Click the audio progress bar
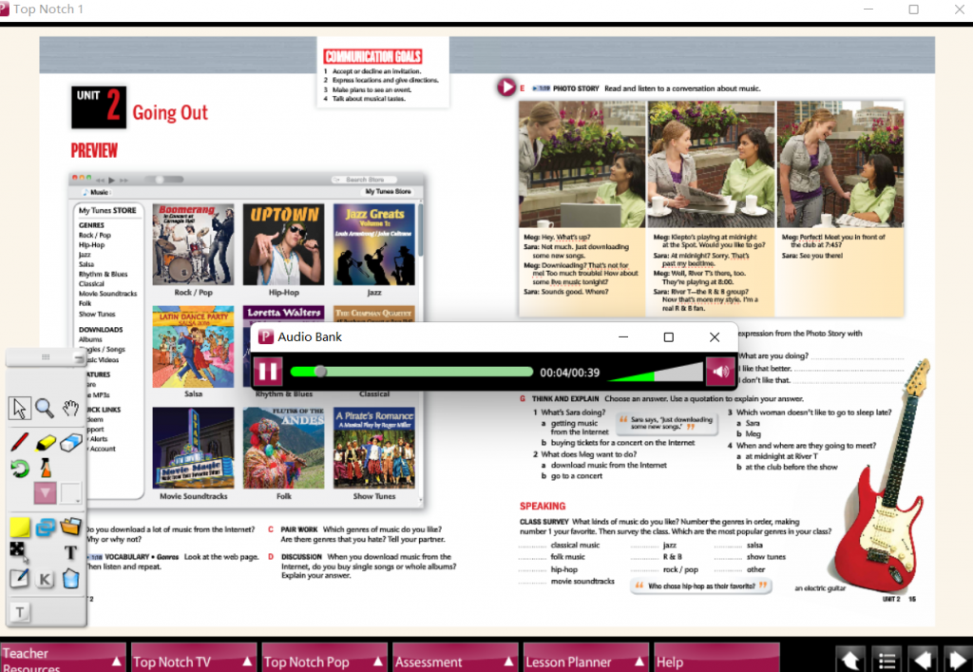The image size is (973, 672). pos(410,372)
